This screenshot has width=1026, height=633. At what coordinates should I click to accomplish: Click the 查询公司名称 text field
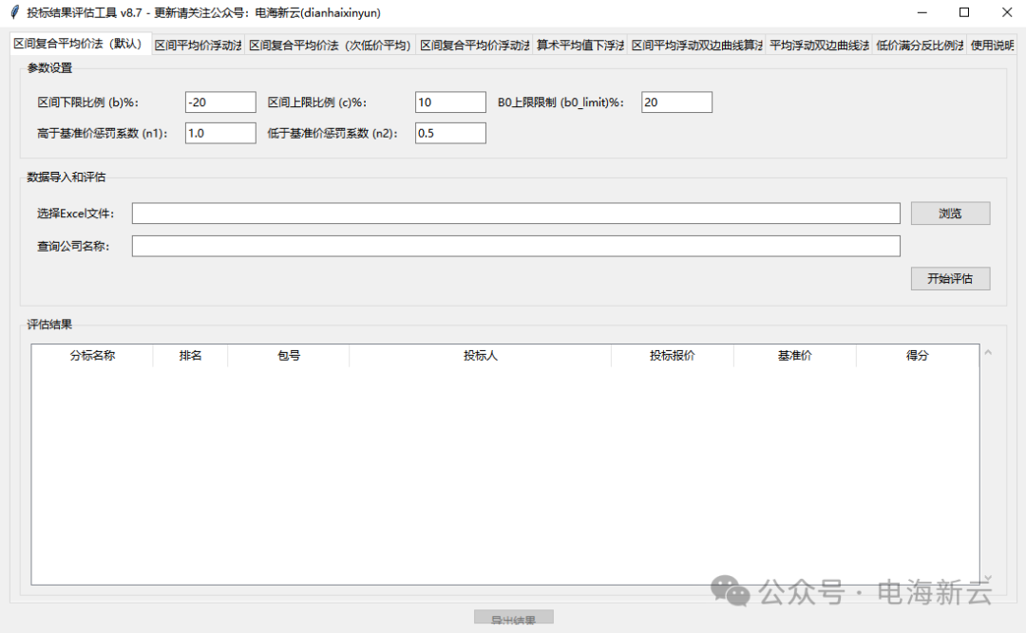(x=516, y=247)
